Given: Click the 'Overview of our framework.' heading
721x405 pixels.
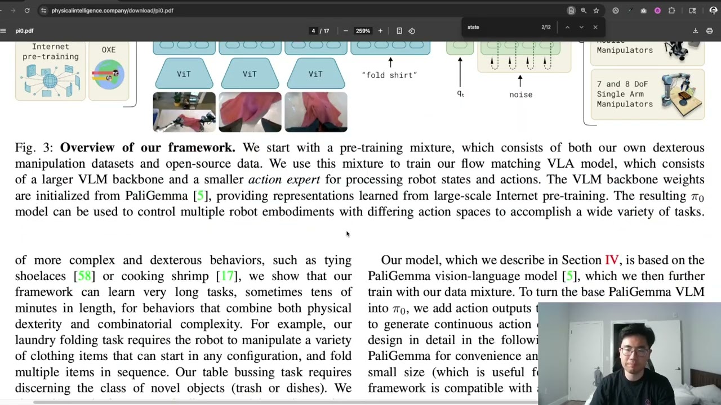Looking at the screenshot, I should 148,147.
